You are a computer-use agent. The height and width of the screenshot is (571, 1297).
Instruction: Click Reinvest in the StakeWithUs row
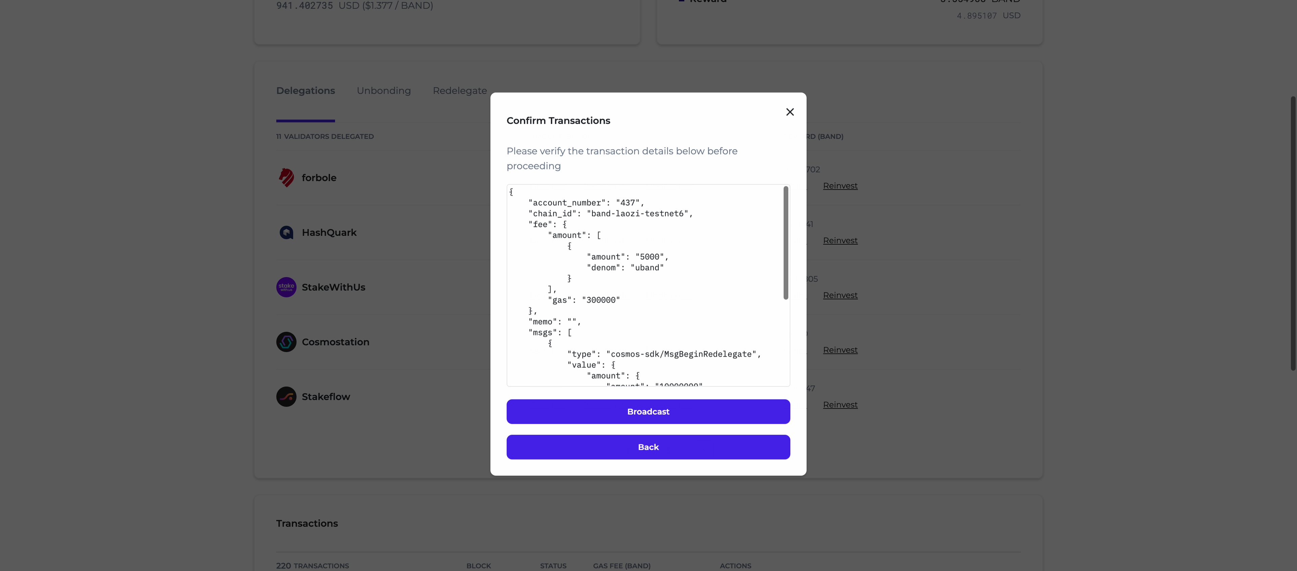pyautogui.click(x=840, y=295)
